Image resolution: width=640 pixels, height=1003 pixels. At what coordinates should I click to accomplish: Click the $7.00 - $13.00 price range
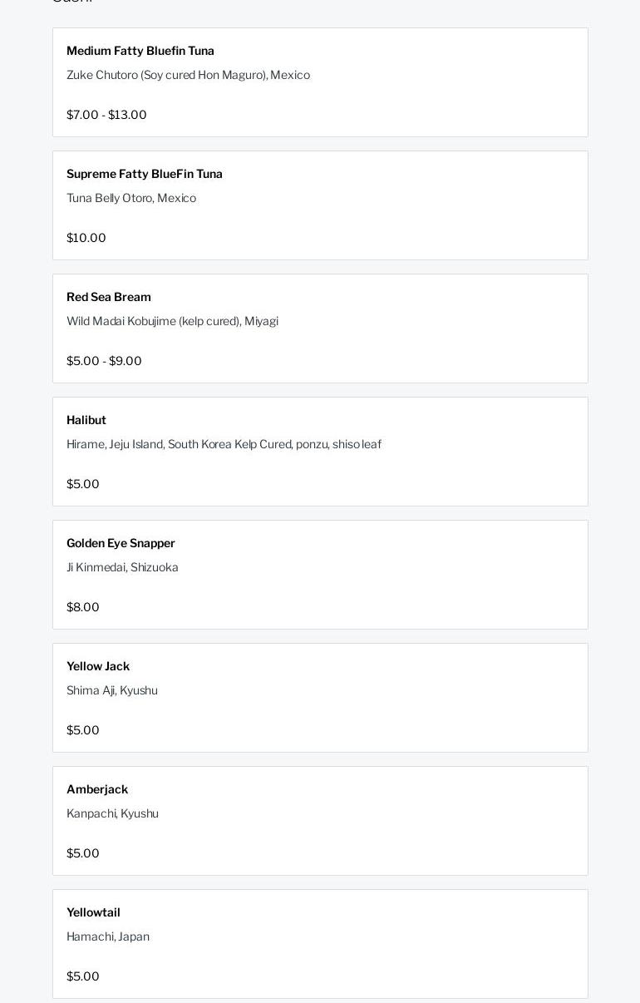pyautogui.click(x=106, y=116)
